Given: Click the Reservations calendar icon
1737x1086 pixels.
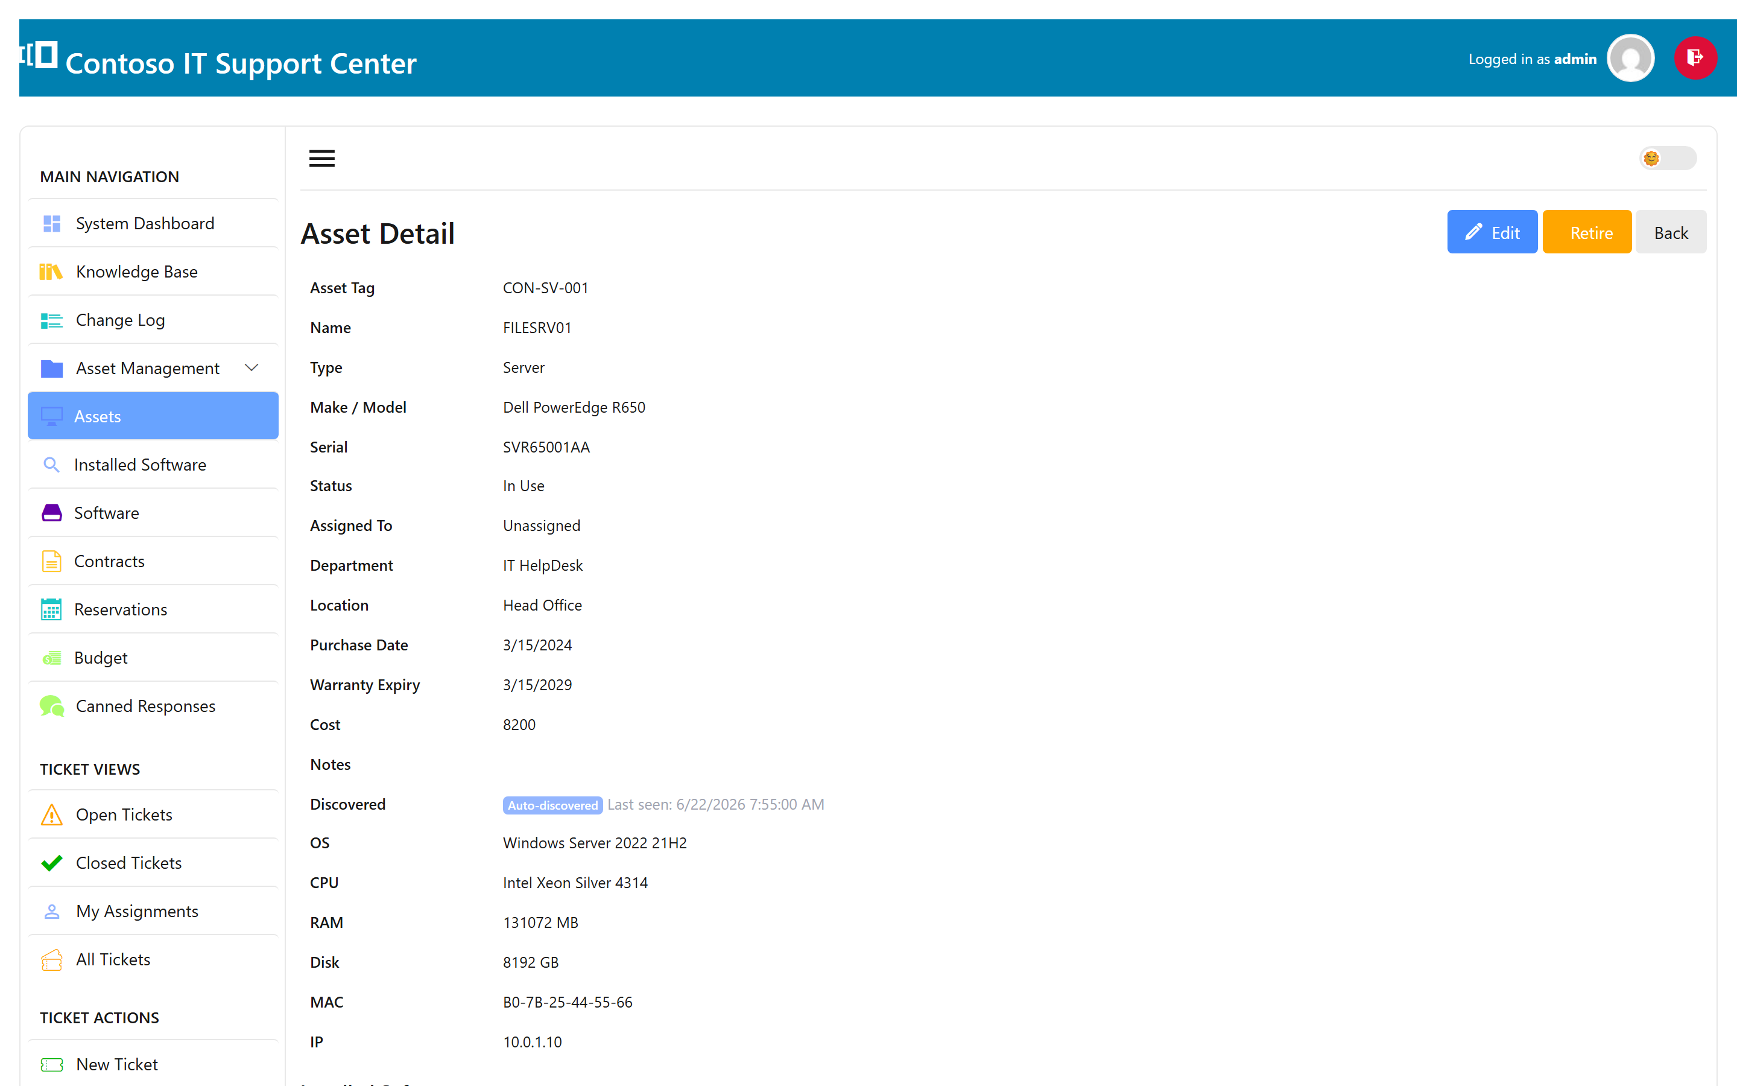Looking at the screenshot, I should point(51,609).
